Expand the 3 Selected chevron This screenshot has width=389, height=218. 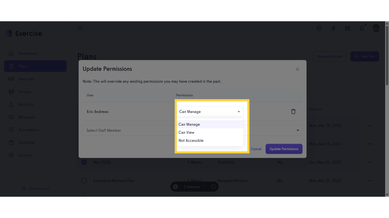click(203, 186)
